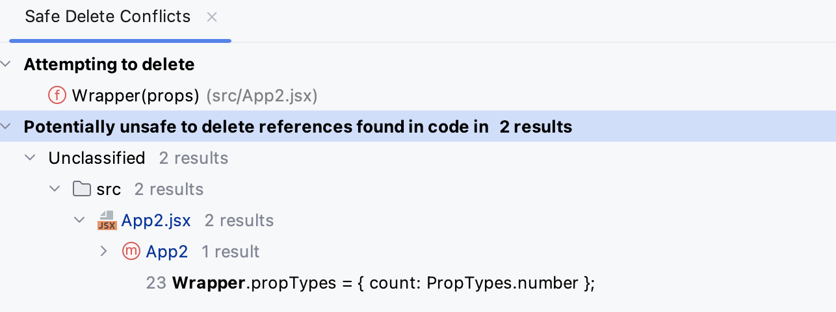Viewport: 836px width, 312px height.
Task: Select the Attempting to delete heading
Action: point(109,64)
